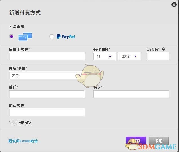Open the 隱私與Cookie政策 link
The height and width of the screenshot is (152, 179).
23,141
